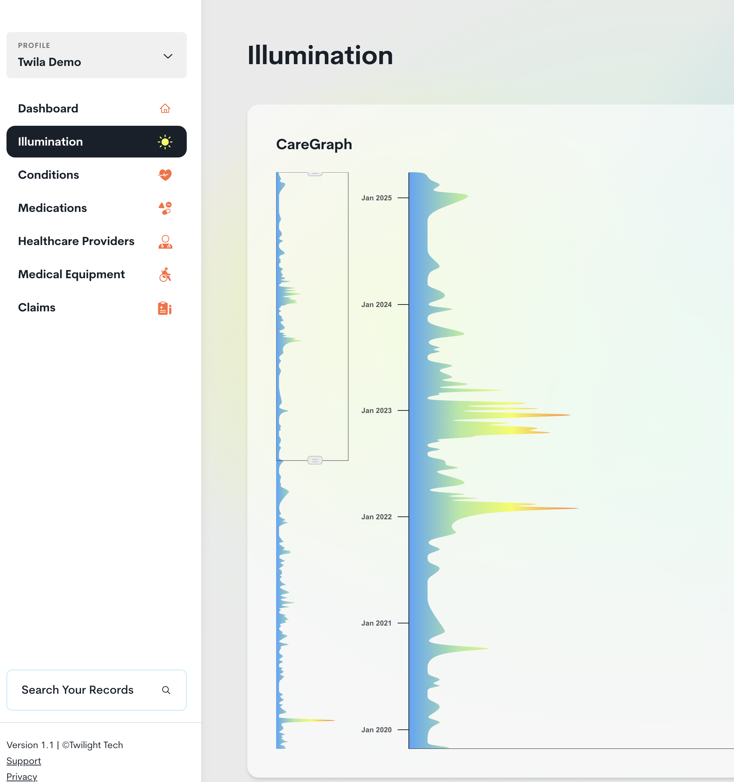Screen dimensions: 734x782
Task: Click the Jan 2022 timeline marker
Action: (x=377, y=516)
